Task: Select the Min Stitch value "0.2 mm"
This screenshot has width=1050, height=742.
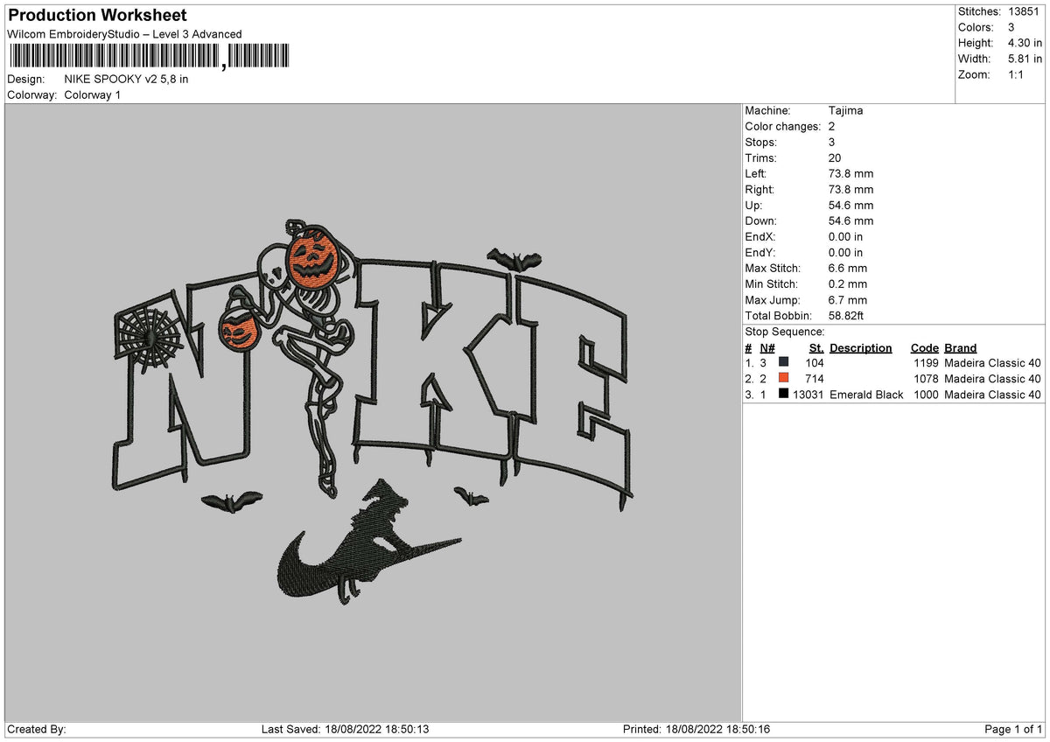Action: (848, 283)
